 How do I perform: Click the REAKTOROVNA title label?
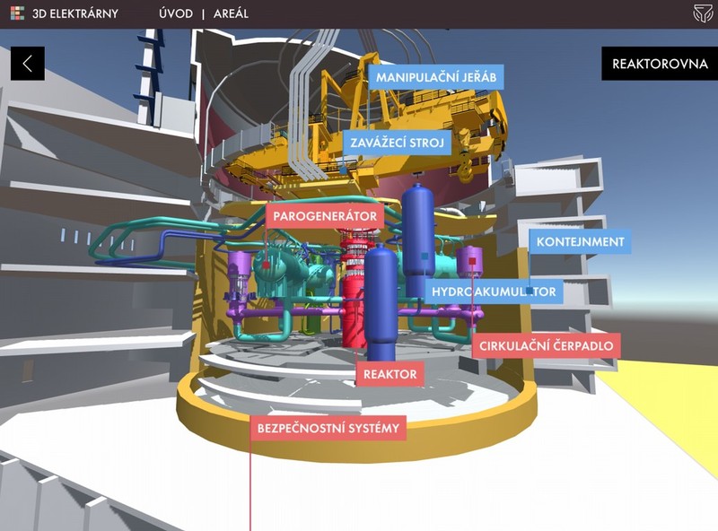[660, 64]
